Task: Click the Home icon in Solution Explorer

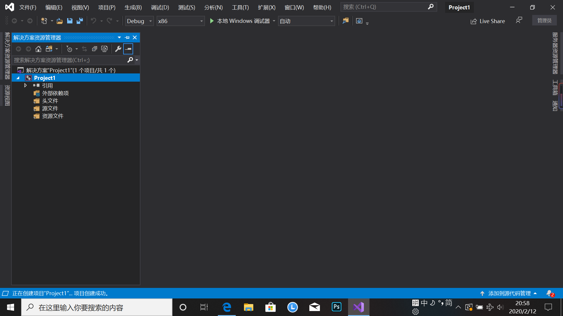Action: 38,49
